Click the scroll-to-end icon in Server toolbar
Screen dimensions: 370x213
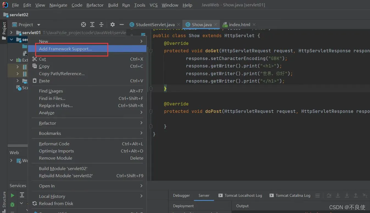point(329,195)
